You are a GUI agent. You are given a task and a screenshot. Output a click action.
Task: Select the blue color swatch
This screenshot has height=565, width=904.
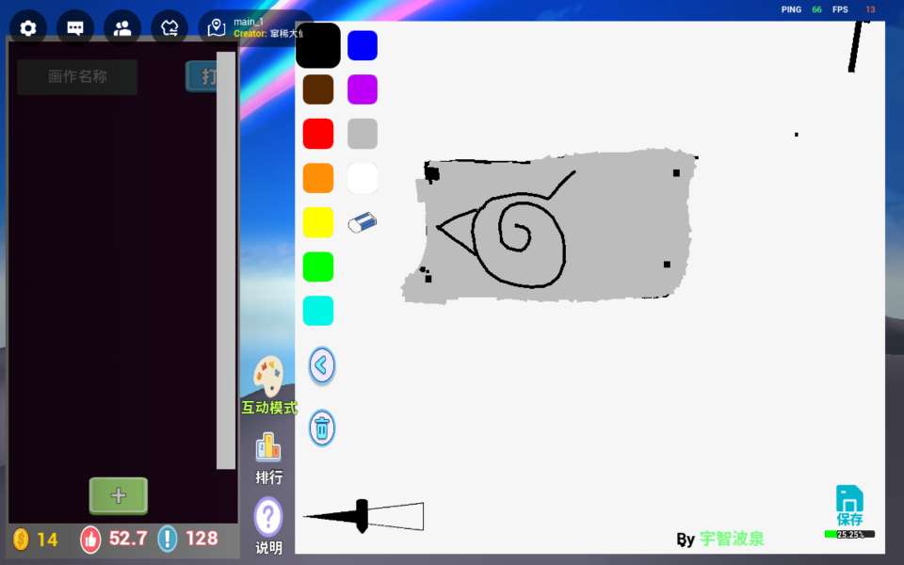(x=363, y=45)
